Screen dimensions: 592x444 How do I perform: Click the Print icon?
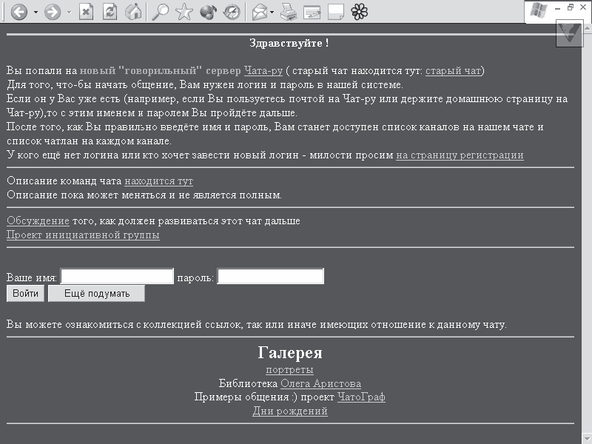tap(289, 12)
